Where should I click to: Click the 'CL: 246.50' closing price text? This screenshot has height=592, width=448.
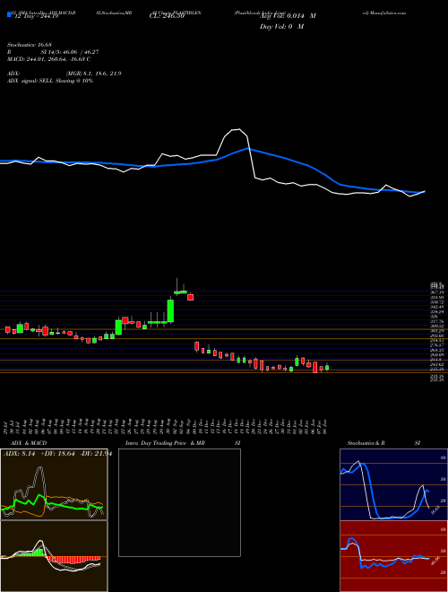(x=167, y=16)
